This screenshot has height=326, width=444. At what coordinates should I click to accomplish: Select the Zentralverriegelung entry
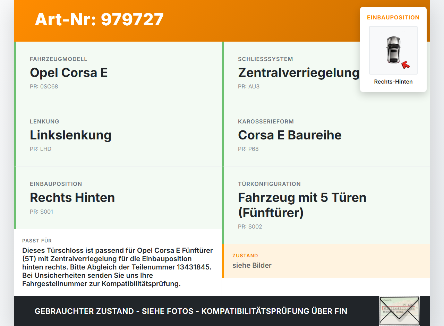[x=298, y=72]
